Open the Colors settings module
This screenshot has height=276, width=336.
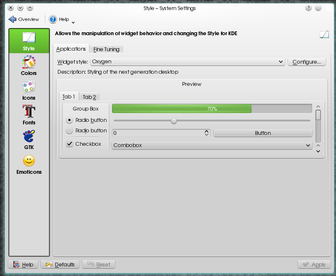pos(29,65)
